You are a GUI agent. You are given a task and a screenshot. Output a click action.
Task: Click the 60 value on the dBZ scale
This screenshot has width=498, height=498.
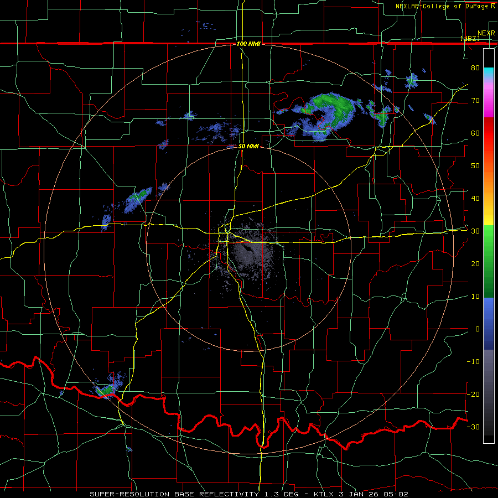pos(475,133)
